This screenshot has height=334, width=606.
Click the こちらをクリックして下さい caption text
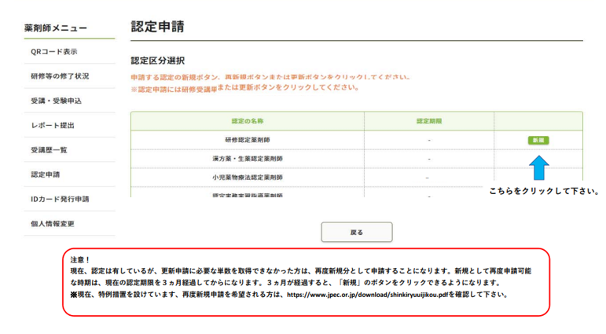[x=544, y=191]
